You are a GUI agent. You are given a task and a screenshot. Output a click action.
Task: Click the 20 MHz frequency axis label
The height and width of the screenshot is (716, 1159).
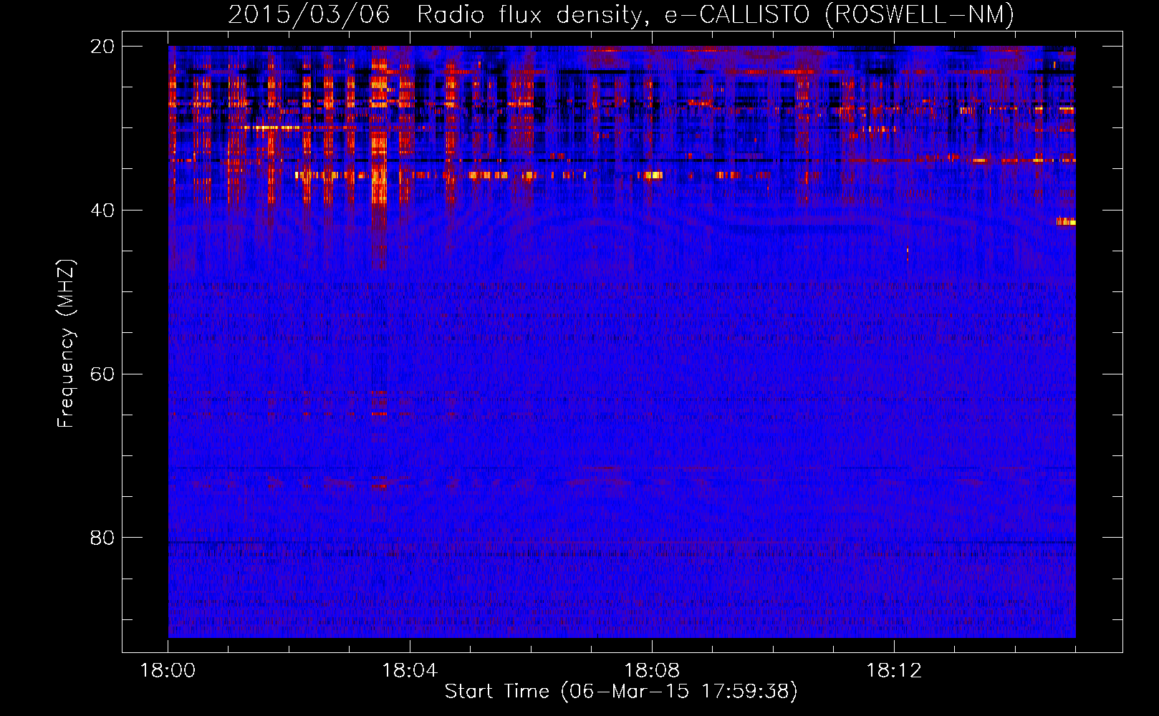(x=102, y=47)
